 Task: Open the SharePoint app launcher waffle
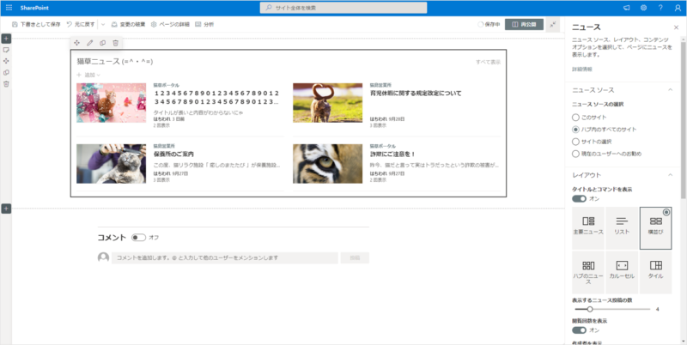(x=8, y=7)
